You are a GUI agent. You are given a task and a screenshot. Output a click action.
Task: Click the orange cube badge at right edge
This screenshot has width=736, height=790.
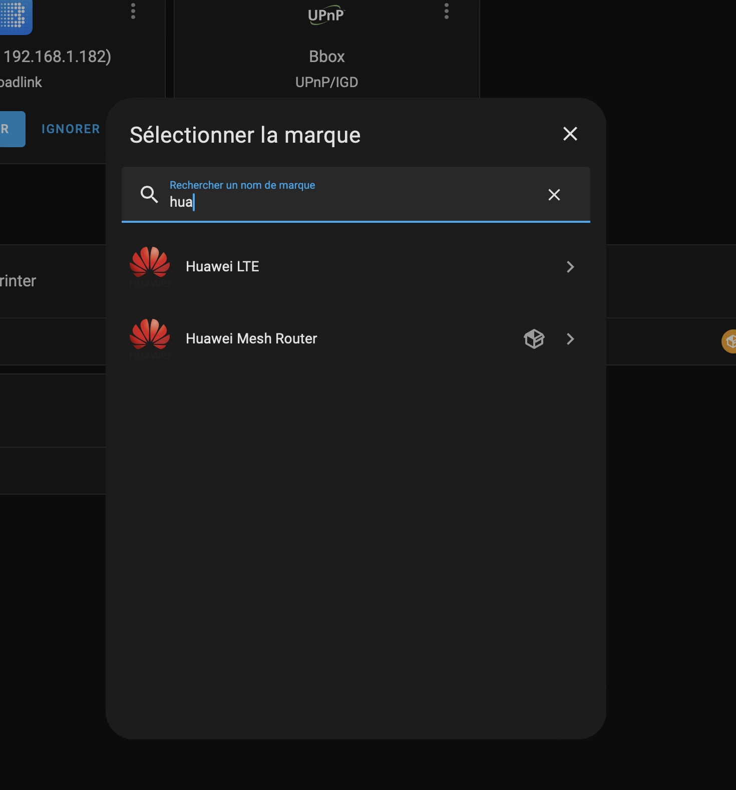point(729,341)
